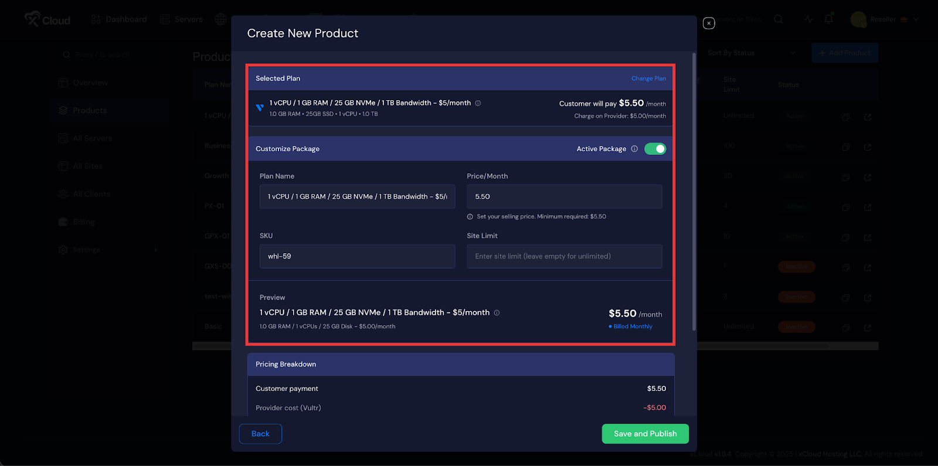Click the Vultr provider logo icon
Viewport: 938px width, 466px height.
(x=260, y=108)
